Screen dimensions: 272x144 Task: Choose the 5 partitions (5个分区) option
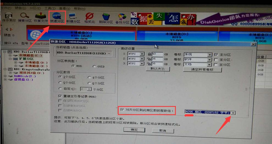coord(60,83)
